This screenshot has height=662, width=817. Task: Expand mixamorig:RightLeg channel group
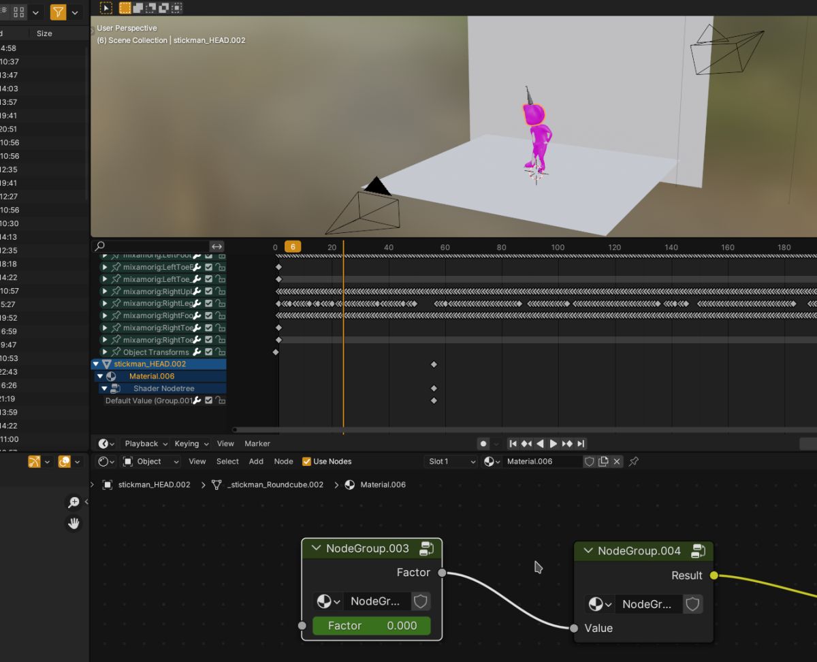click(105, 303)
